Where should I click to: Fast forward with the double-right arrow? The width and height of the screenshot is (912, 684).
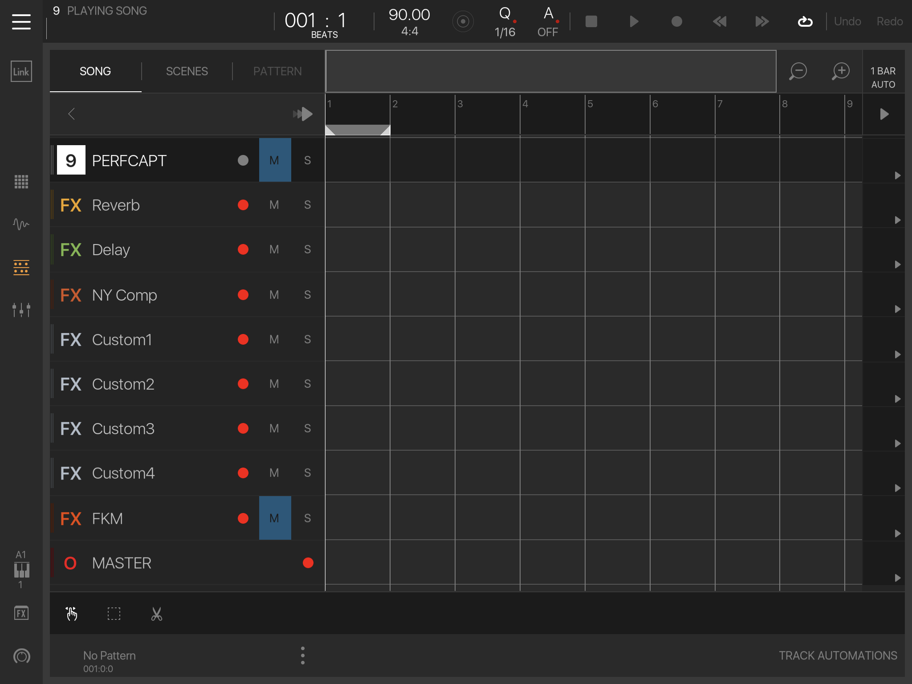tap(762, 21)
